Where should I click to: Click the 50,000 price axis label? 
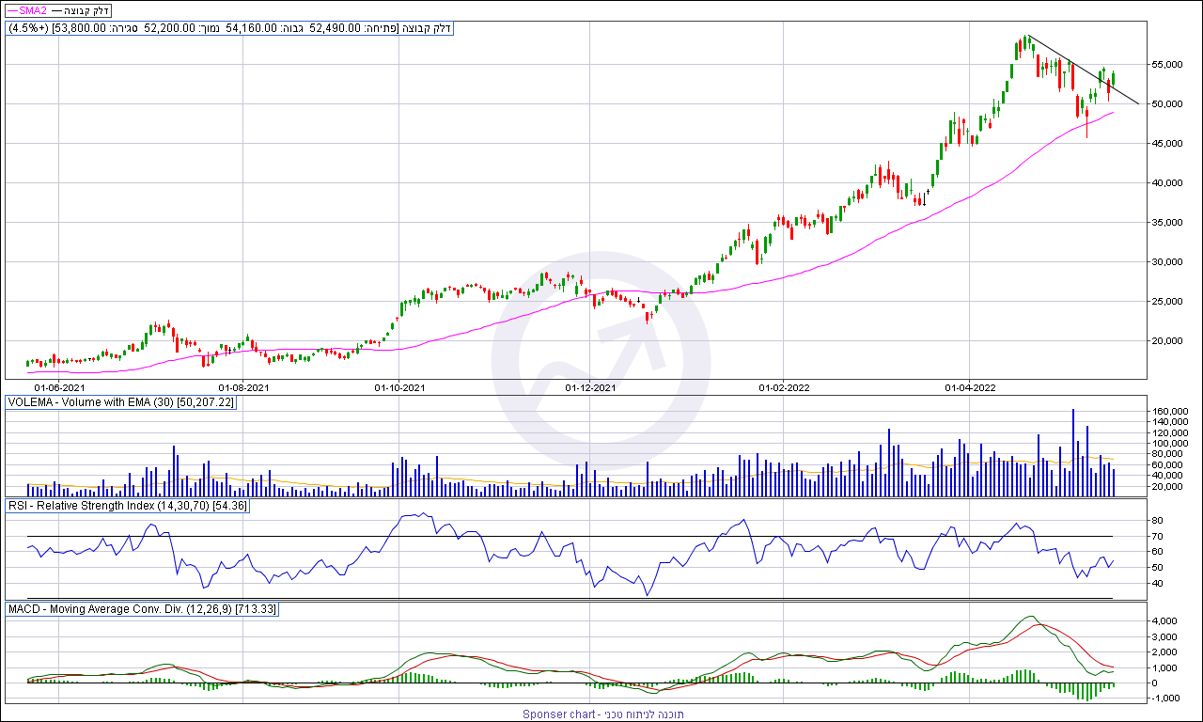1168,104
